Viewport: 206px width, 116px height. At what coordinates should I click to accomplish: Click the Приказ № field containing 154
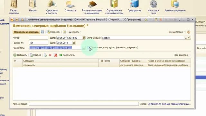pyautogui.click(x=39, y=43)
